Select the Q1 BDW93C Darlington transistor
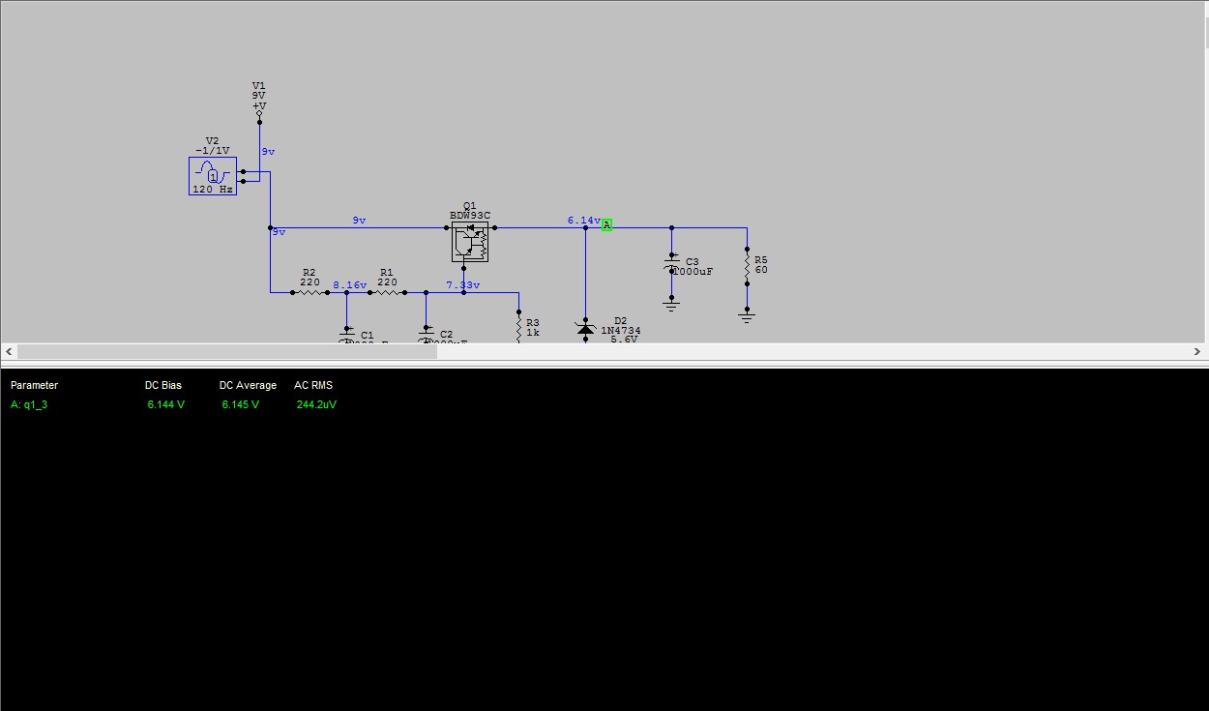Image resolution: width=1209 pixels, height=711 pixels. pos(470,242)
